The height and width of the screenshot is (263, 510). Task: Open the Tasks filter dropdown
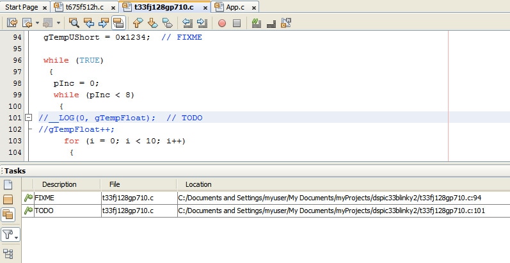click(10, 235)
